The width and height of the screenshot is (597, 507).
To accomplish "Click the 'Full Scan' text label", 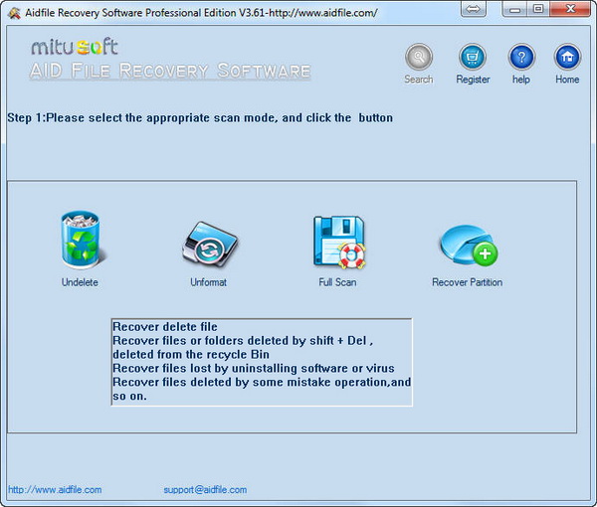I will [338, 282].
